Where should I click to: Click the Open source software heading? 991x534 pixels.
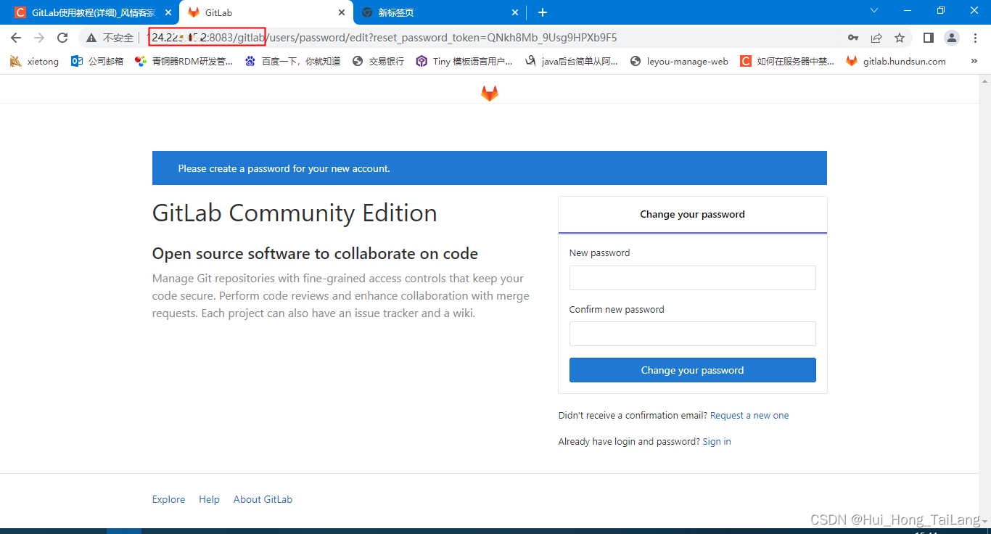(x=315, y=254)
